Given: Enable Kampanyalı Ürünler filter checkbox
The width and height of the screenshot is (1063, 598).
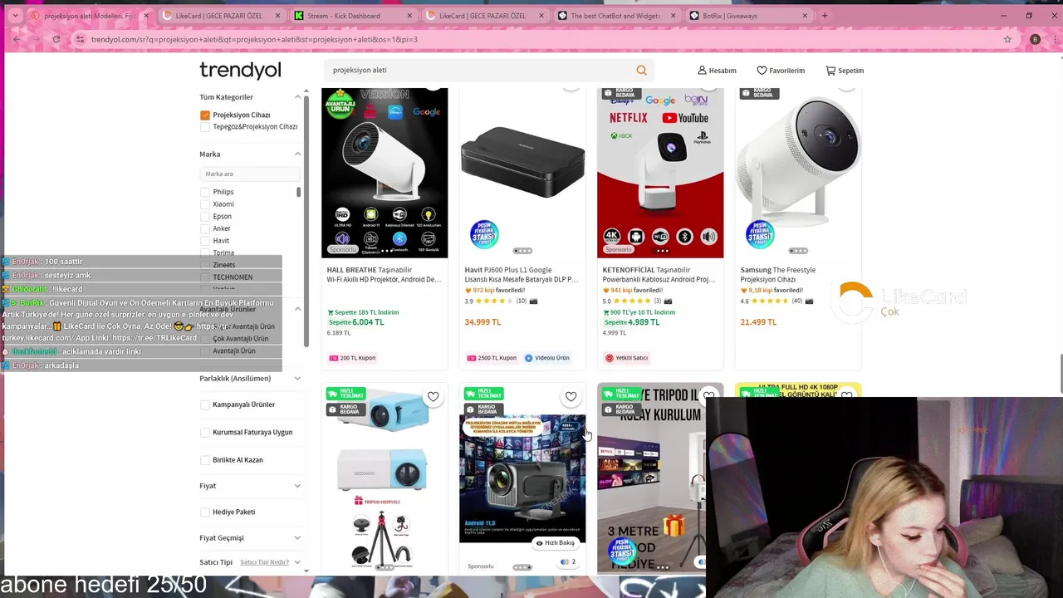Looking at the screenshot, I should [x=205, y=404].
